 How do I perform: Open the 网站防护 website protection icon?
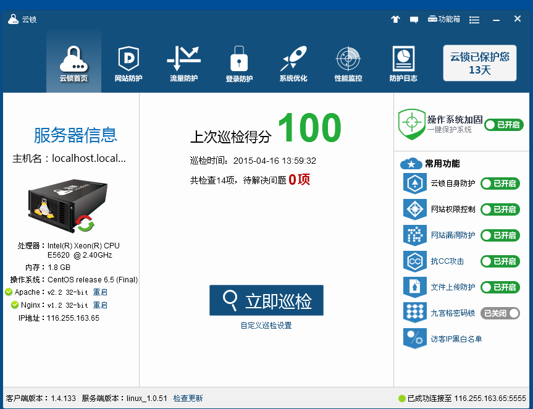pos(128,60)
